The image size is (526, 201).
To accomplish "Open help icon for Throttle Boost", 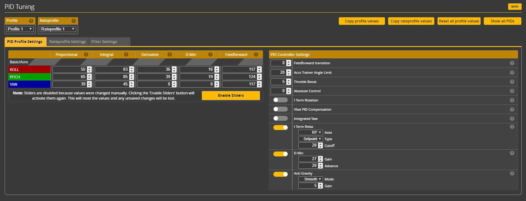I will [512, 82].
